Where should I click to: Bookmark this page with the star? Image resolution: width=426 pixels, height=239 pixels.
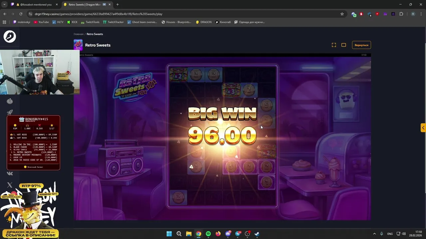click(x=342, y=14)
